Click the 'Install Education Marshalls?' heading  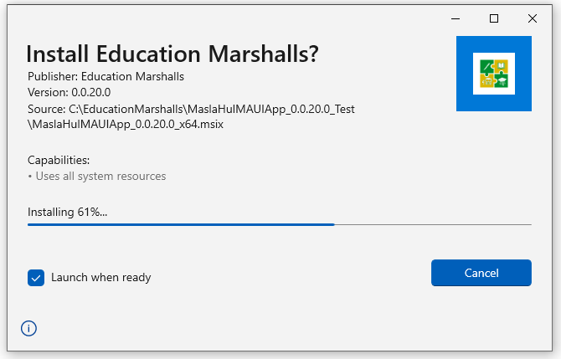tap(172, 54)
